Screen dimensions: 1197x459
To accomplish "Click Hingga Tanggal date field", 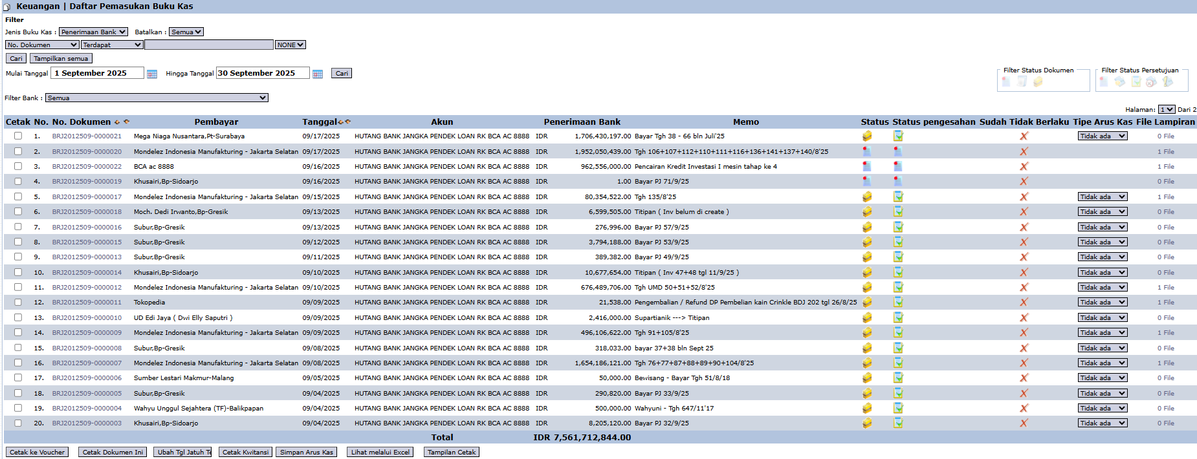I will coord(263,73).
